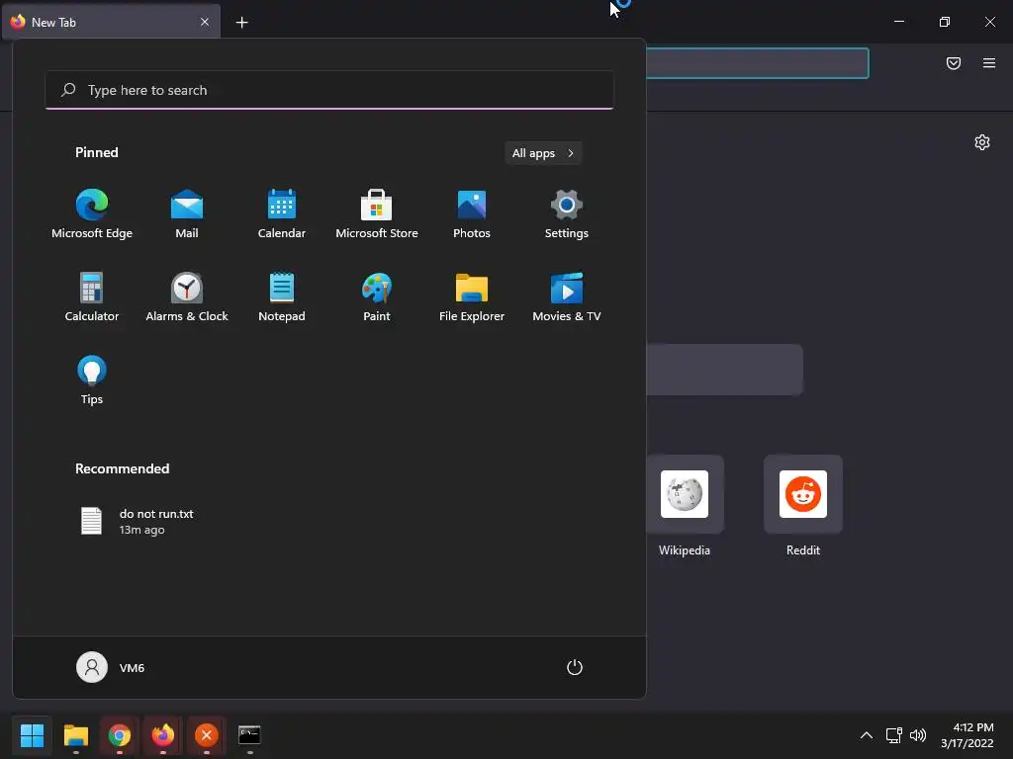Open Microsoft Edge from pinned apps
The image size is (1013, 759).
point(92,214)
